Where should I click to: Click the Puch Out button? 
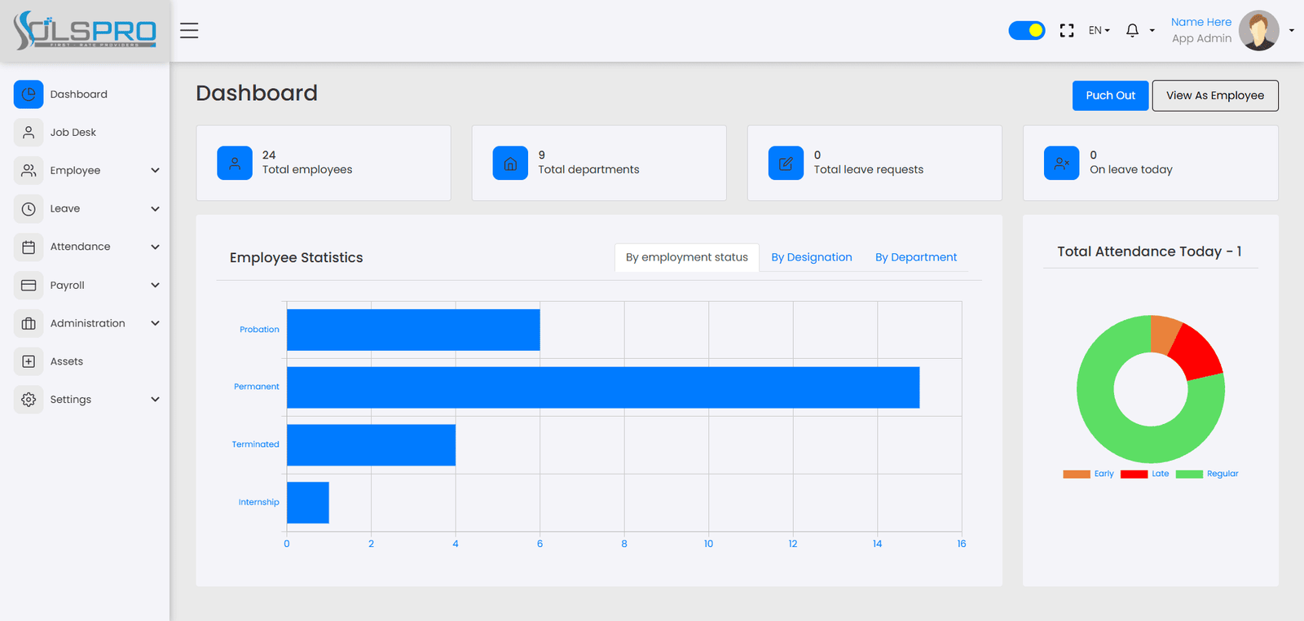1110,95
